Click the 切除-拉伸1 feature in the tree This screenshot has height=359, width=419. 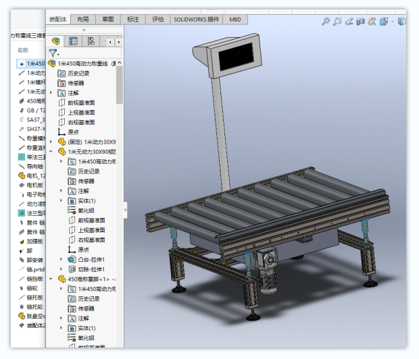point(91,269)
